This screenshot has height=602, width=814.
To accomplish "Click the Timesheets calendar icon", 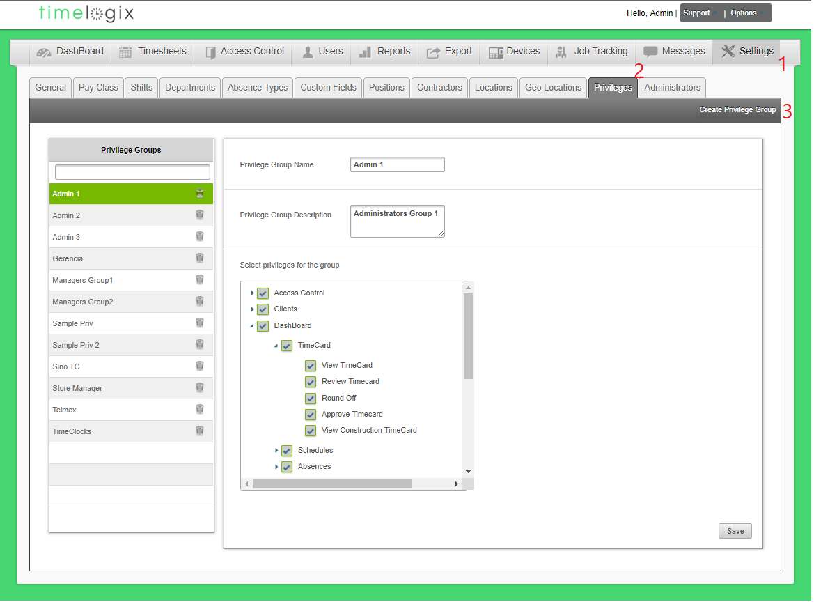I will pos(125,52).
